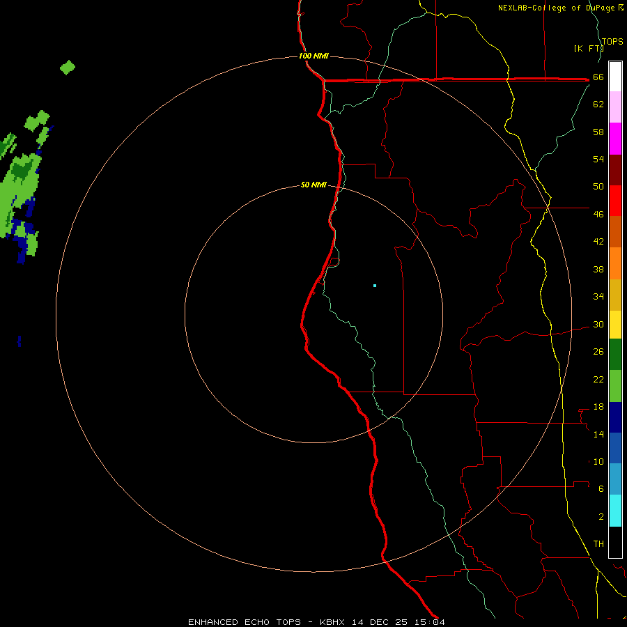Click the bright red legend swatch
627x627 pixels.
pyautogui.click(x=615, y=201)
